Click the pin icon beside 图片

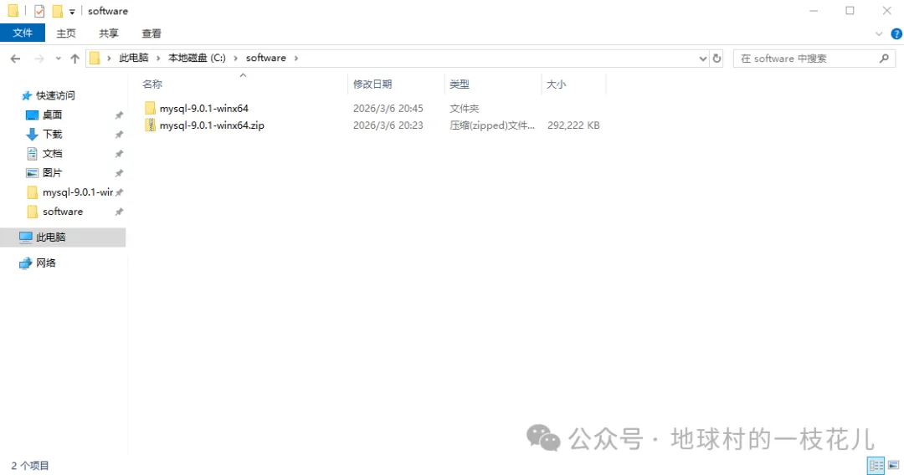[119, 173]
